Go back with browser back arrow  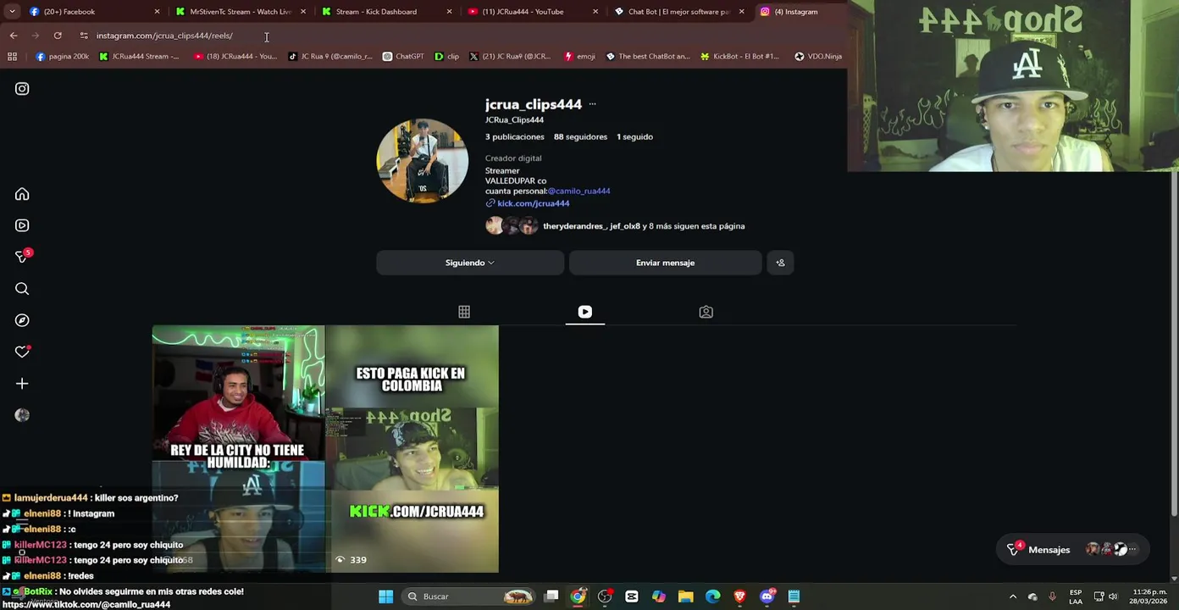pyautogui.click(x=14, y=36)
